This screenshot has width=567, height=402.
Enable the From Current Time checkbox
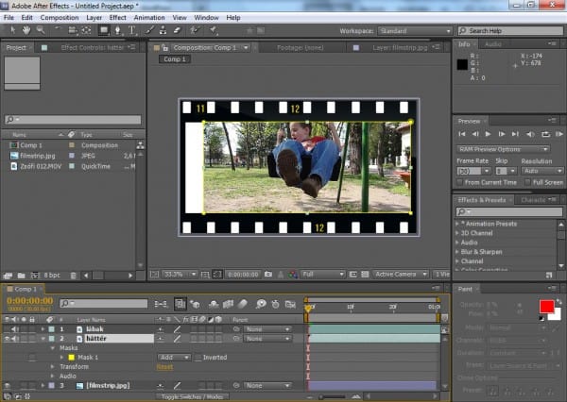point(460,182)
